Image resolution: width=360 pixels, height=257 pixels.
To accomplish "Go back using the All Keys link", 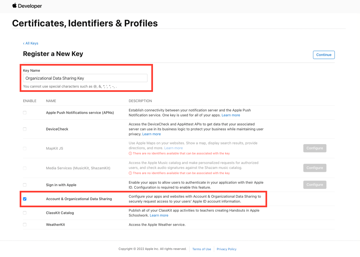I will pos(31,43).
